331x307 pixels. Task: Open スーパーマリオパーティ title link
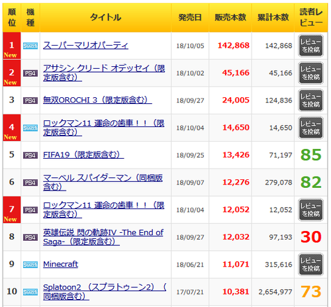click(x=85, y=46)
